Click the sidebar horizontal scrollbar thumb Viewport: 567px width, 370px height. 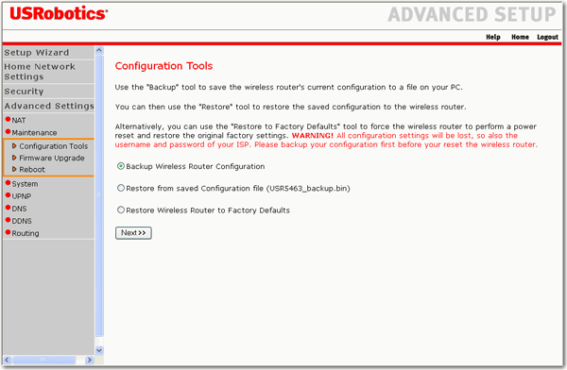[43, 360]
